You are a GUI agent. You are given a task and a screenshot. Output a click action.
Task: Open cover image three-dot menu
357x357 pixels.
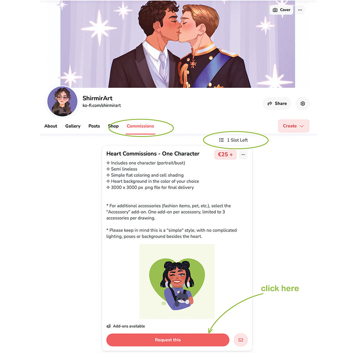pyautogui.click(x=300, y=10)
